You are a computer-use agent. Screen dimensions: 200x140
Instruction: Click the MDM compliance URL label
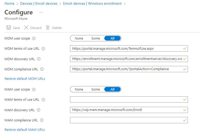[21, 69]
